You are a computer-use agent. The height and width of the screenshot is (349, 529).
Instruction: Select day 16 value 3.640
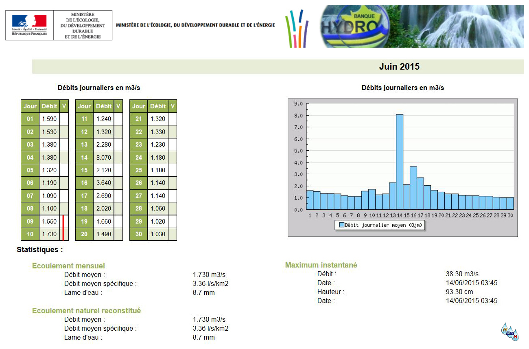(x=104, y=183)
